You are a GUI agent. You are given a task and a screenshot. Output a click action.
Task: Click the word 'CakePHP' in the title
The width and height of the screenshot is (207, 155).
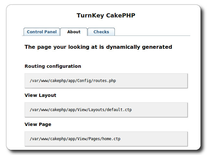coord(120,15)
